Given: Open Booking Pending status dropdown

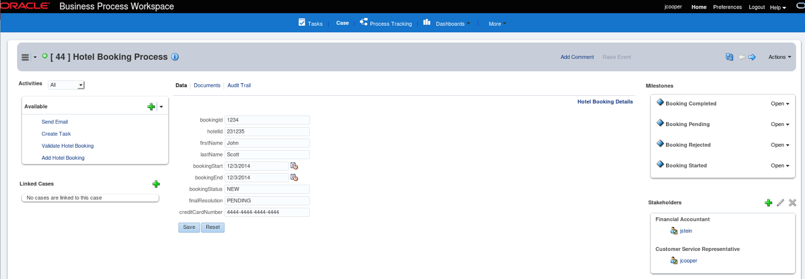Looking at the screenshot, I should click(x=780, y=124).
